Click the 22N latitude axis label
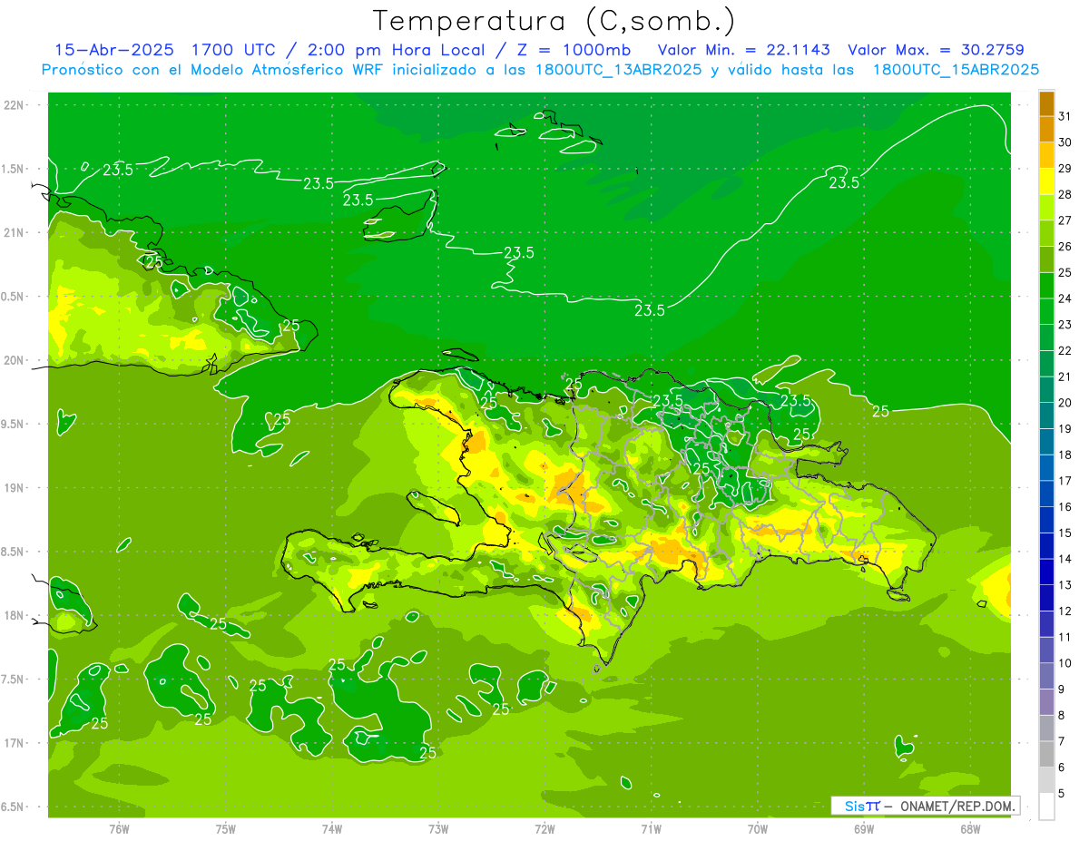The width and height of the screenshot is (1089, 841). (15, 105)
